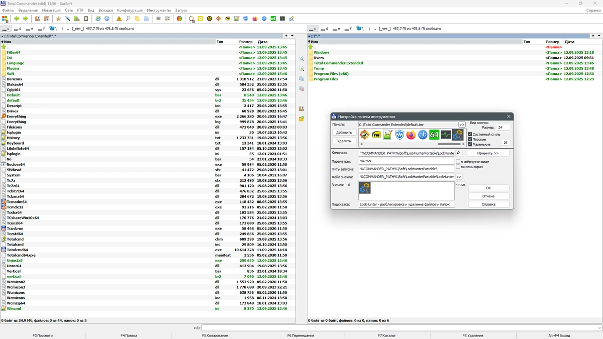Confirm dialog with the OK button

[x=488, y=188]
